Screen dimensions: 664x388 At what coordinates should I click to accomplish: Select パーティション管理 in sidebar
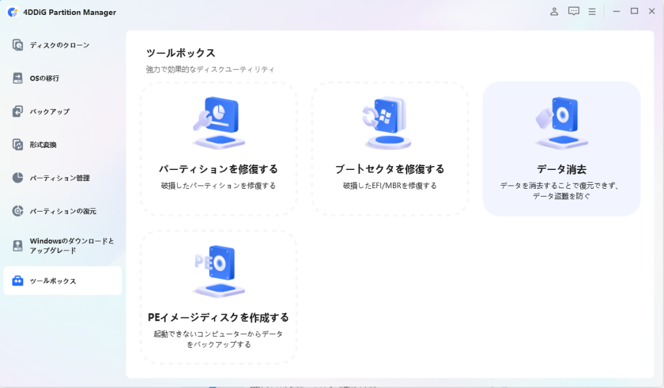(x=59, y=178)
